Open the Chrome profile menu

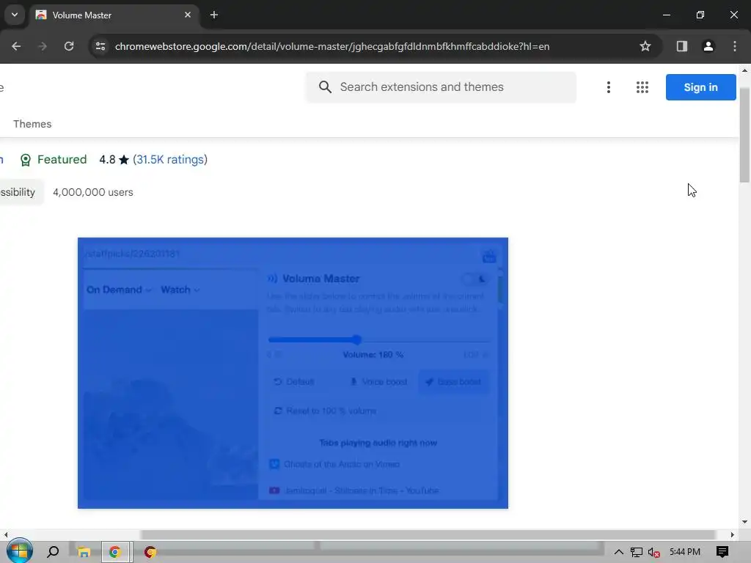click(708, 46)
